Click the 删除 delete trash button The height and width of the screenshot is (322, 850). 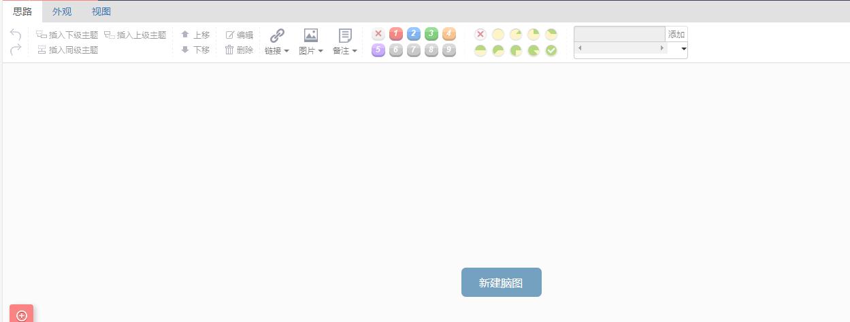(239, 50)
